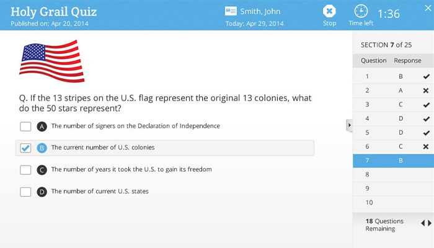The image size is (434, 248).
Task: Go to previous questions with the left arrow
Action: [x=423, y=223]
